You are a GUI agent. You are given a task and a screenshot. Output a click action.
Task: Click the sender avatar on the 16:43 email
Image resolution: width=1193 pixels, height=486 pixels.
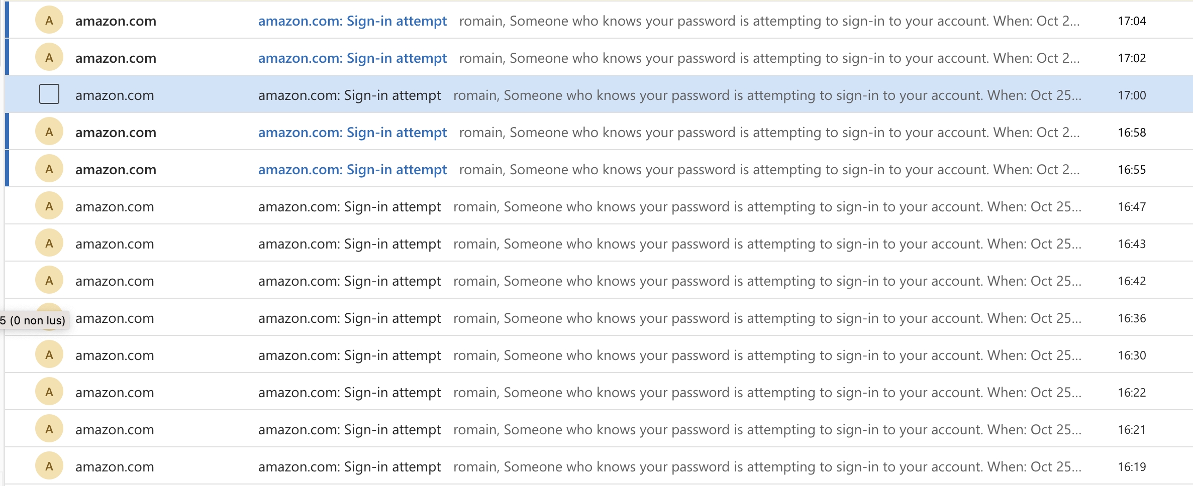[x=49, y=244]
